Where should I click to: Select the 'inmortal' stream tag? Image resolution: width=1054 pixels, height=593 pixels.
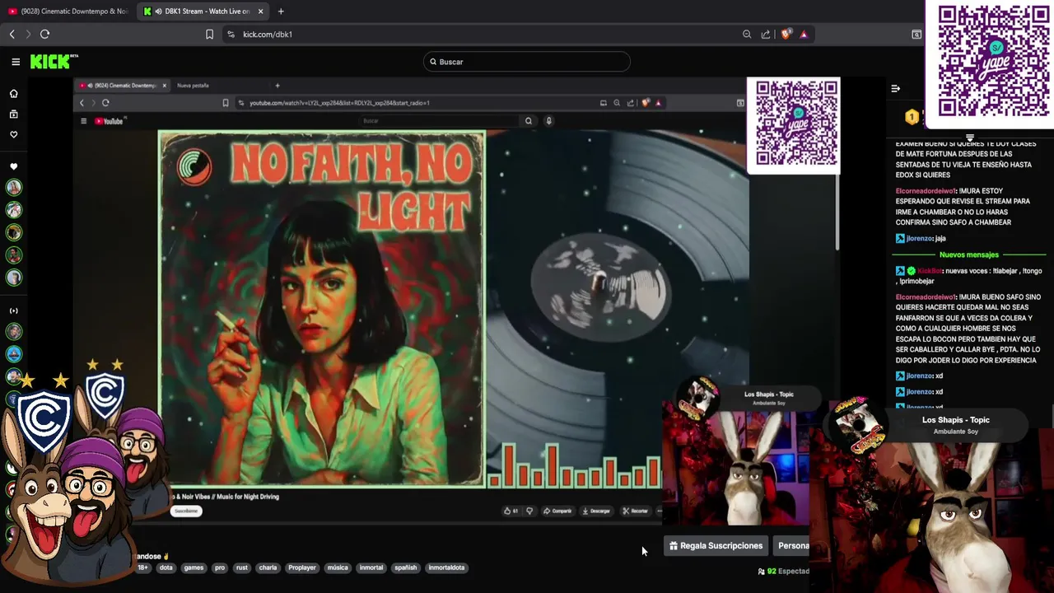(x=371, y=567)
